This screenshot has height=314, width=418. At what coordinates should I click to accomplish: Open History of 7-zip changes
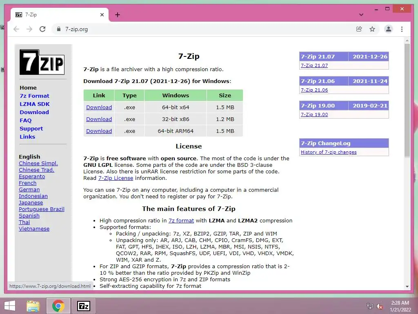click(329, 152)
